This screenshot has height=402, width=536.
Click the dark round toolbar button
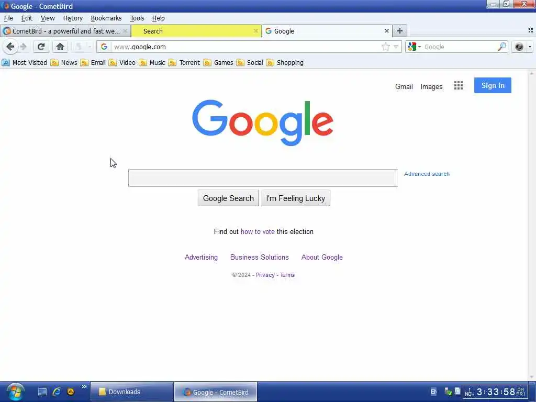click(519, 47)
